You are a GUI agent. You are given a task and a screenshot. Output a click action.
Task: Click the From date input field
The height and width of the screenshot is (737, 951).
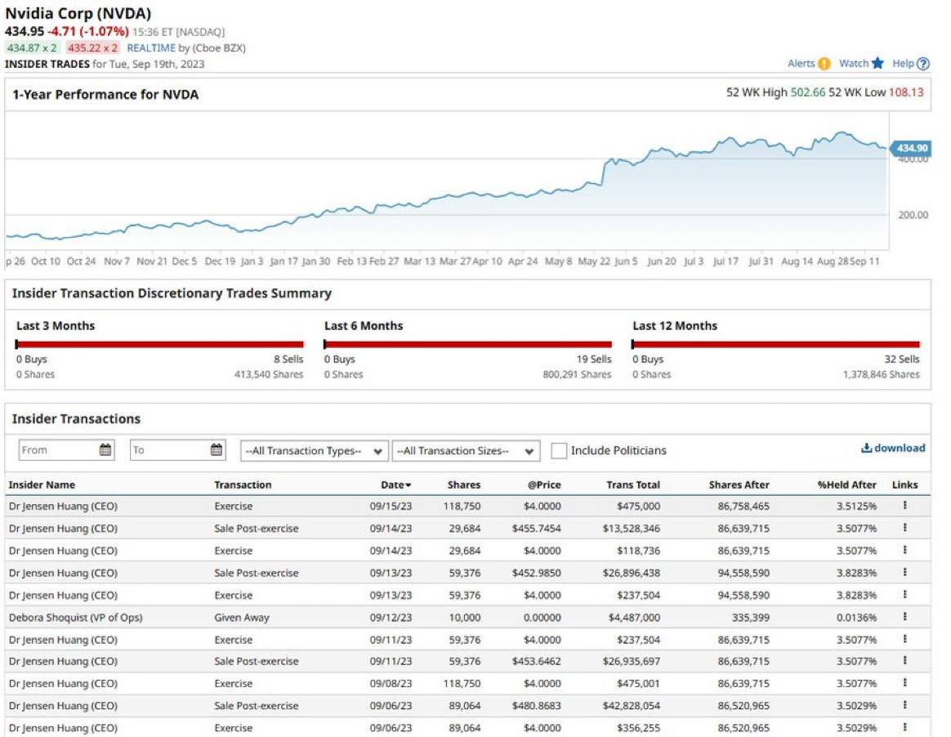57,450
